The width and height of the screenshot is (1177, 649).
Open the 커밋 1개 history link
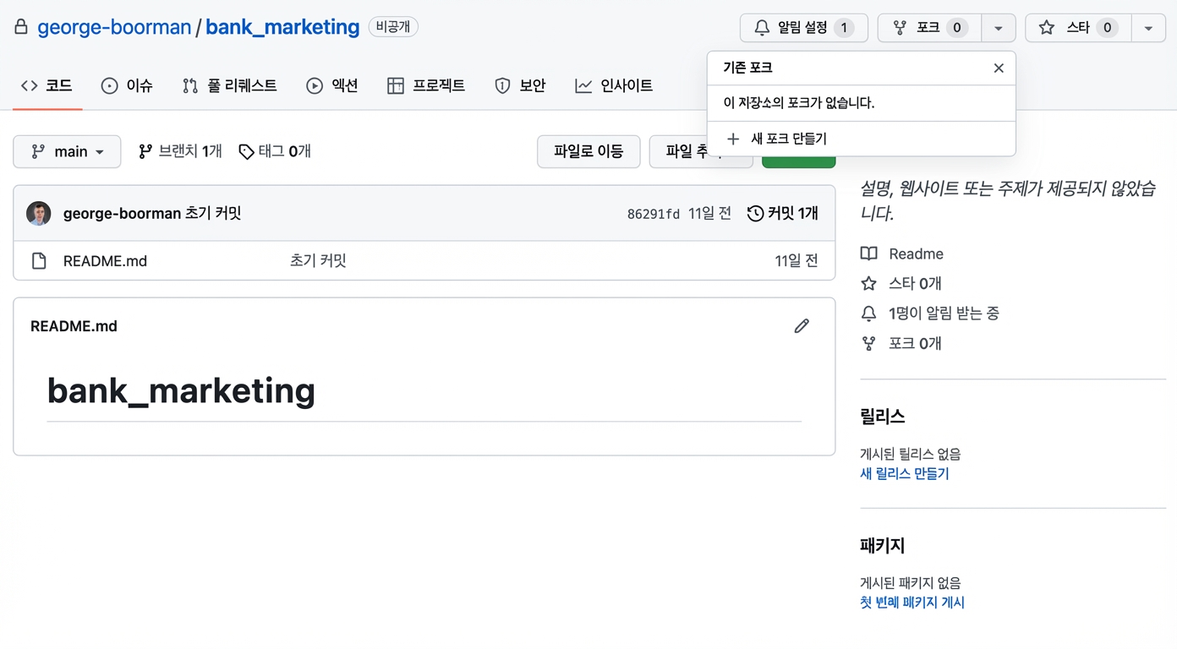[783, 214]
